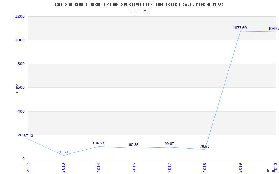The height and width of the screenshot is (174, 279).
Task: Click the 2013 x-axis label
Action: [x=63, y=167]
